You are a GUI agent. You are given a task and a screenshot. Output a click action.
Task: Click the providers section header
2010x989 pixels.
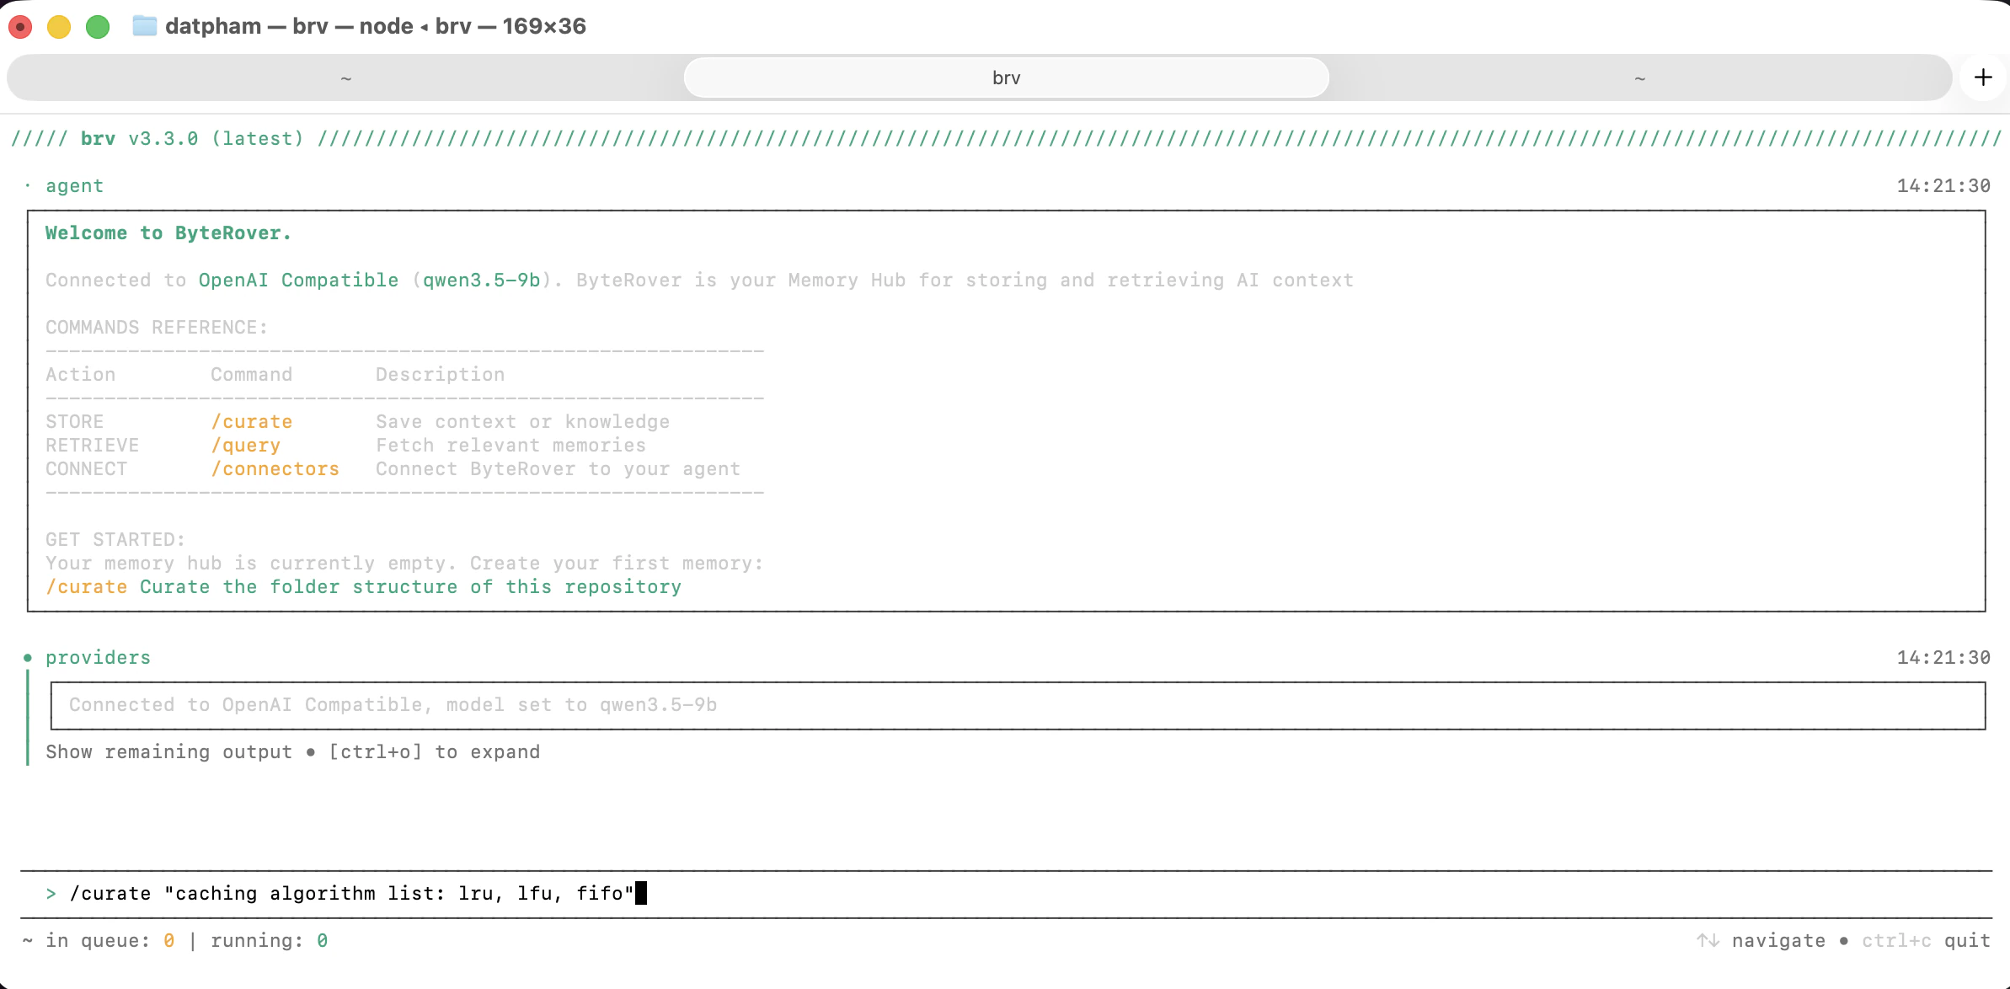(98, 657)
